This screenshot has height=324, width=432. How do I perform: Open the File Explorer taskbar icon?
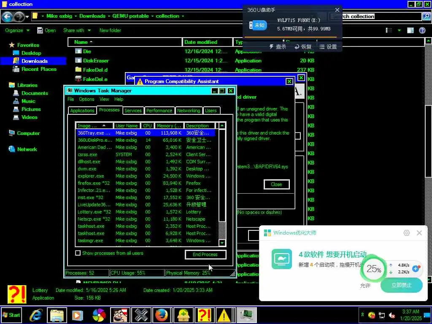click(x=57, y=315)
